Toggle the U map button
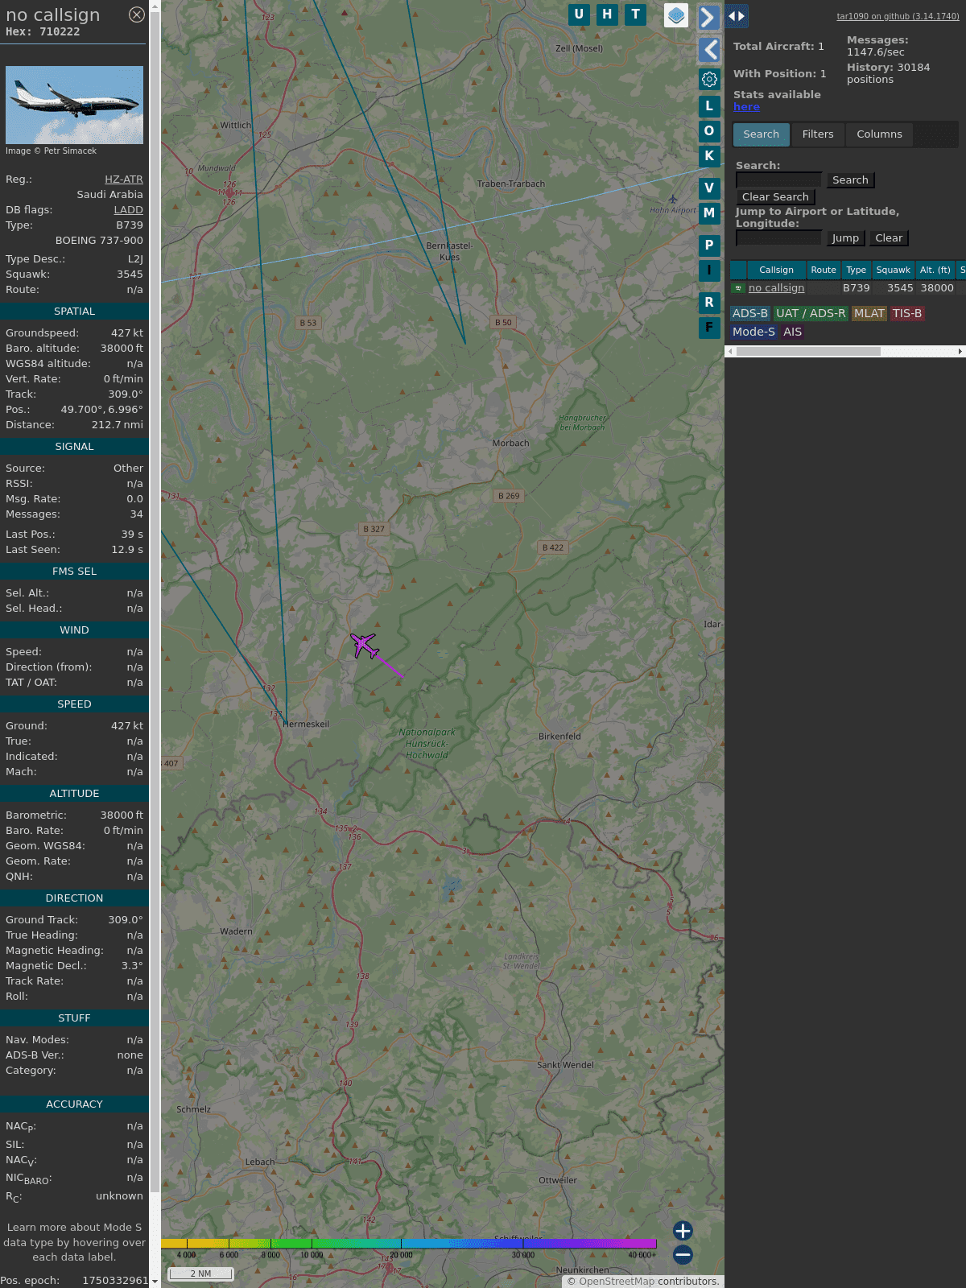 [x=579, y=14]
